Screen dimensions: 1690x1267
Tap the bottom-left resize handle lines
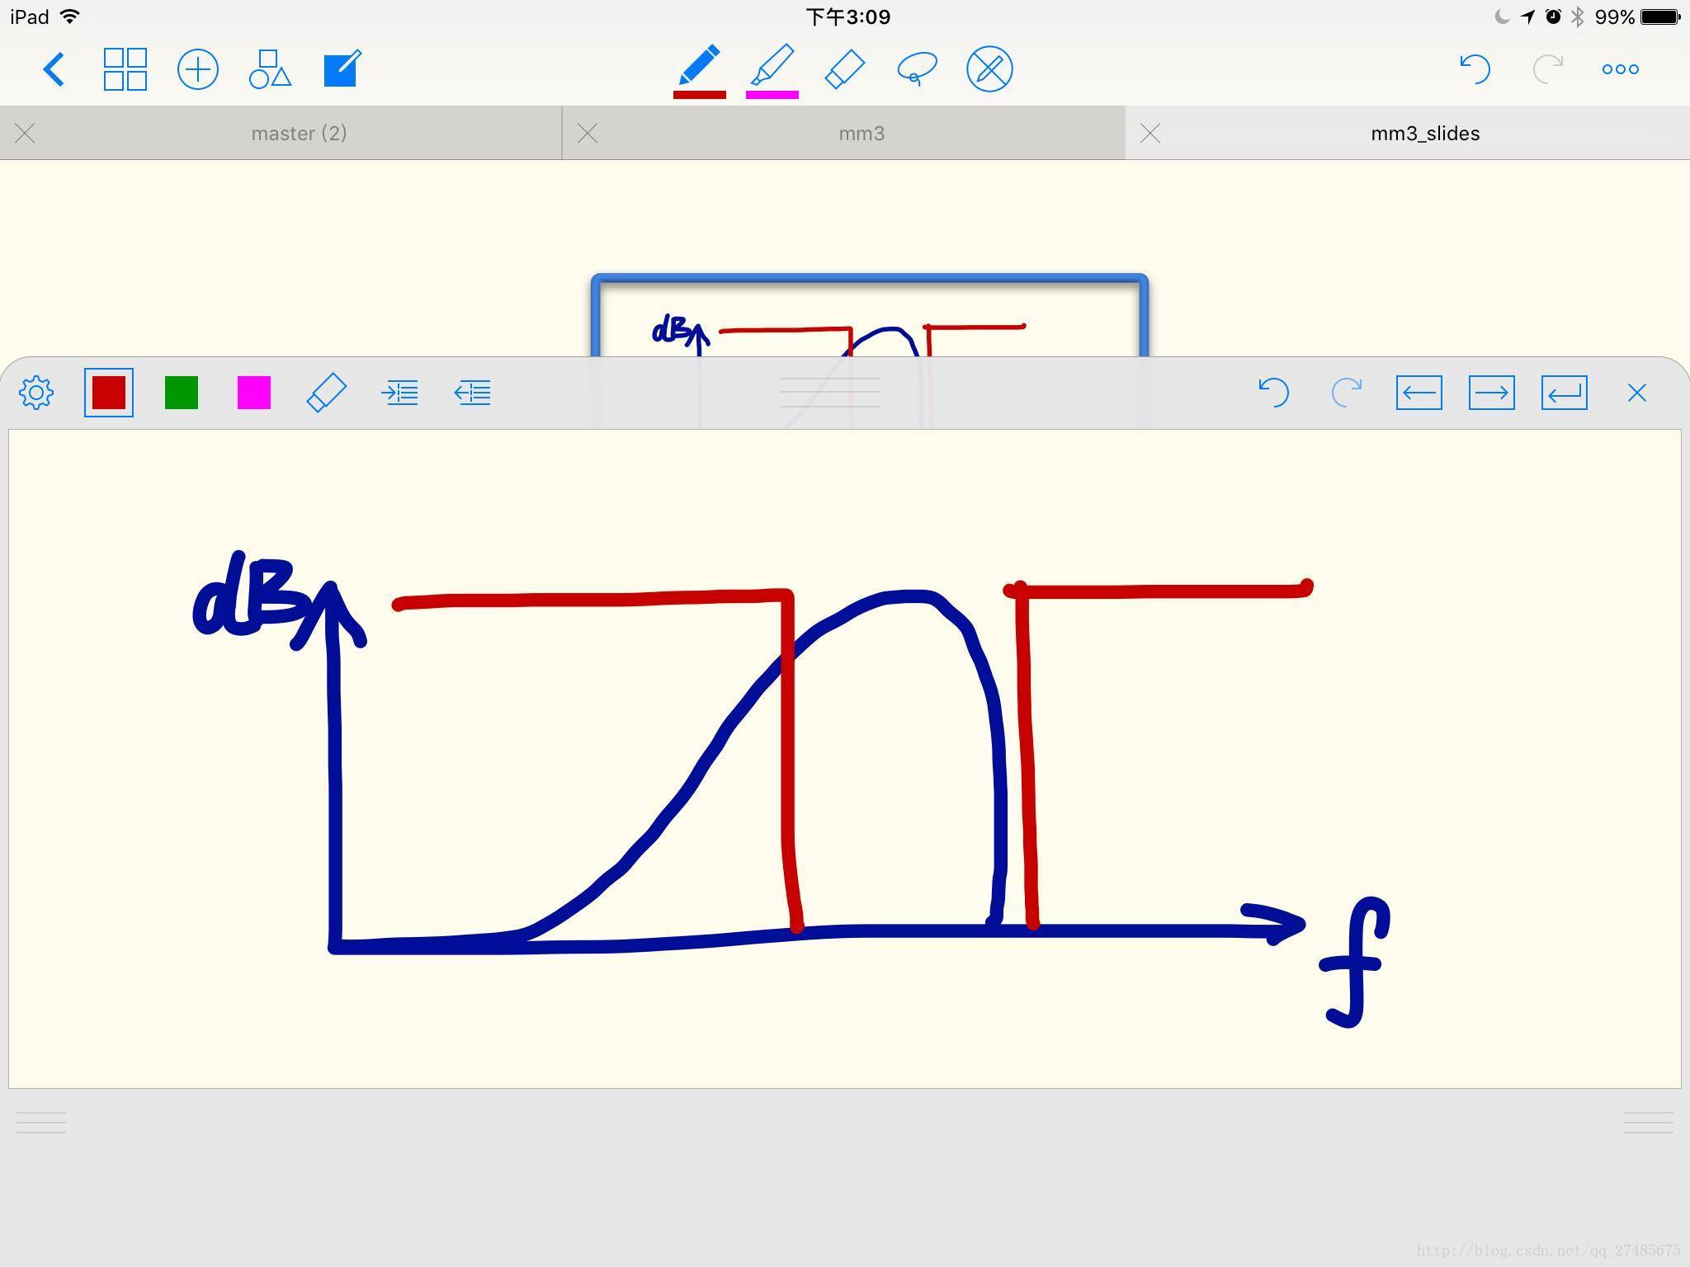[41, 1123]
